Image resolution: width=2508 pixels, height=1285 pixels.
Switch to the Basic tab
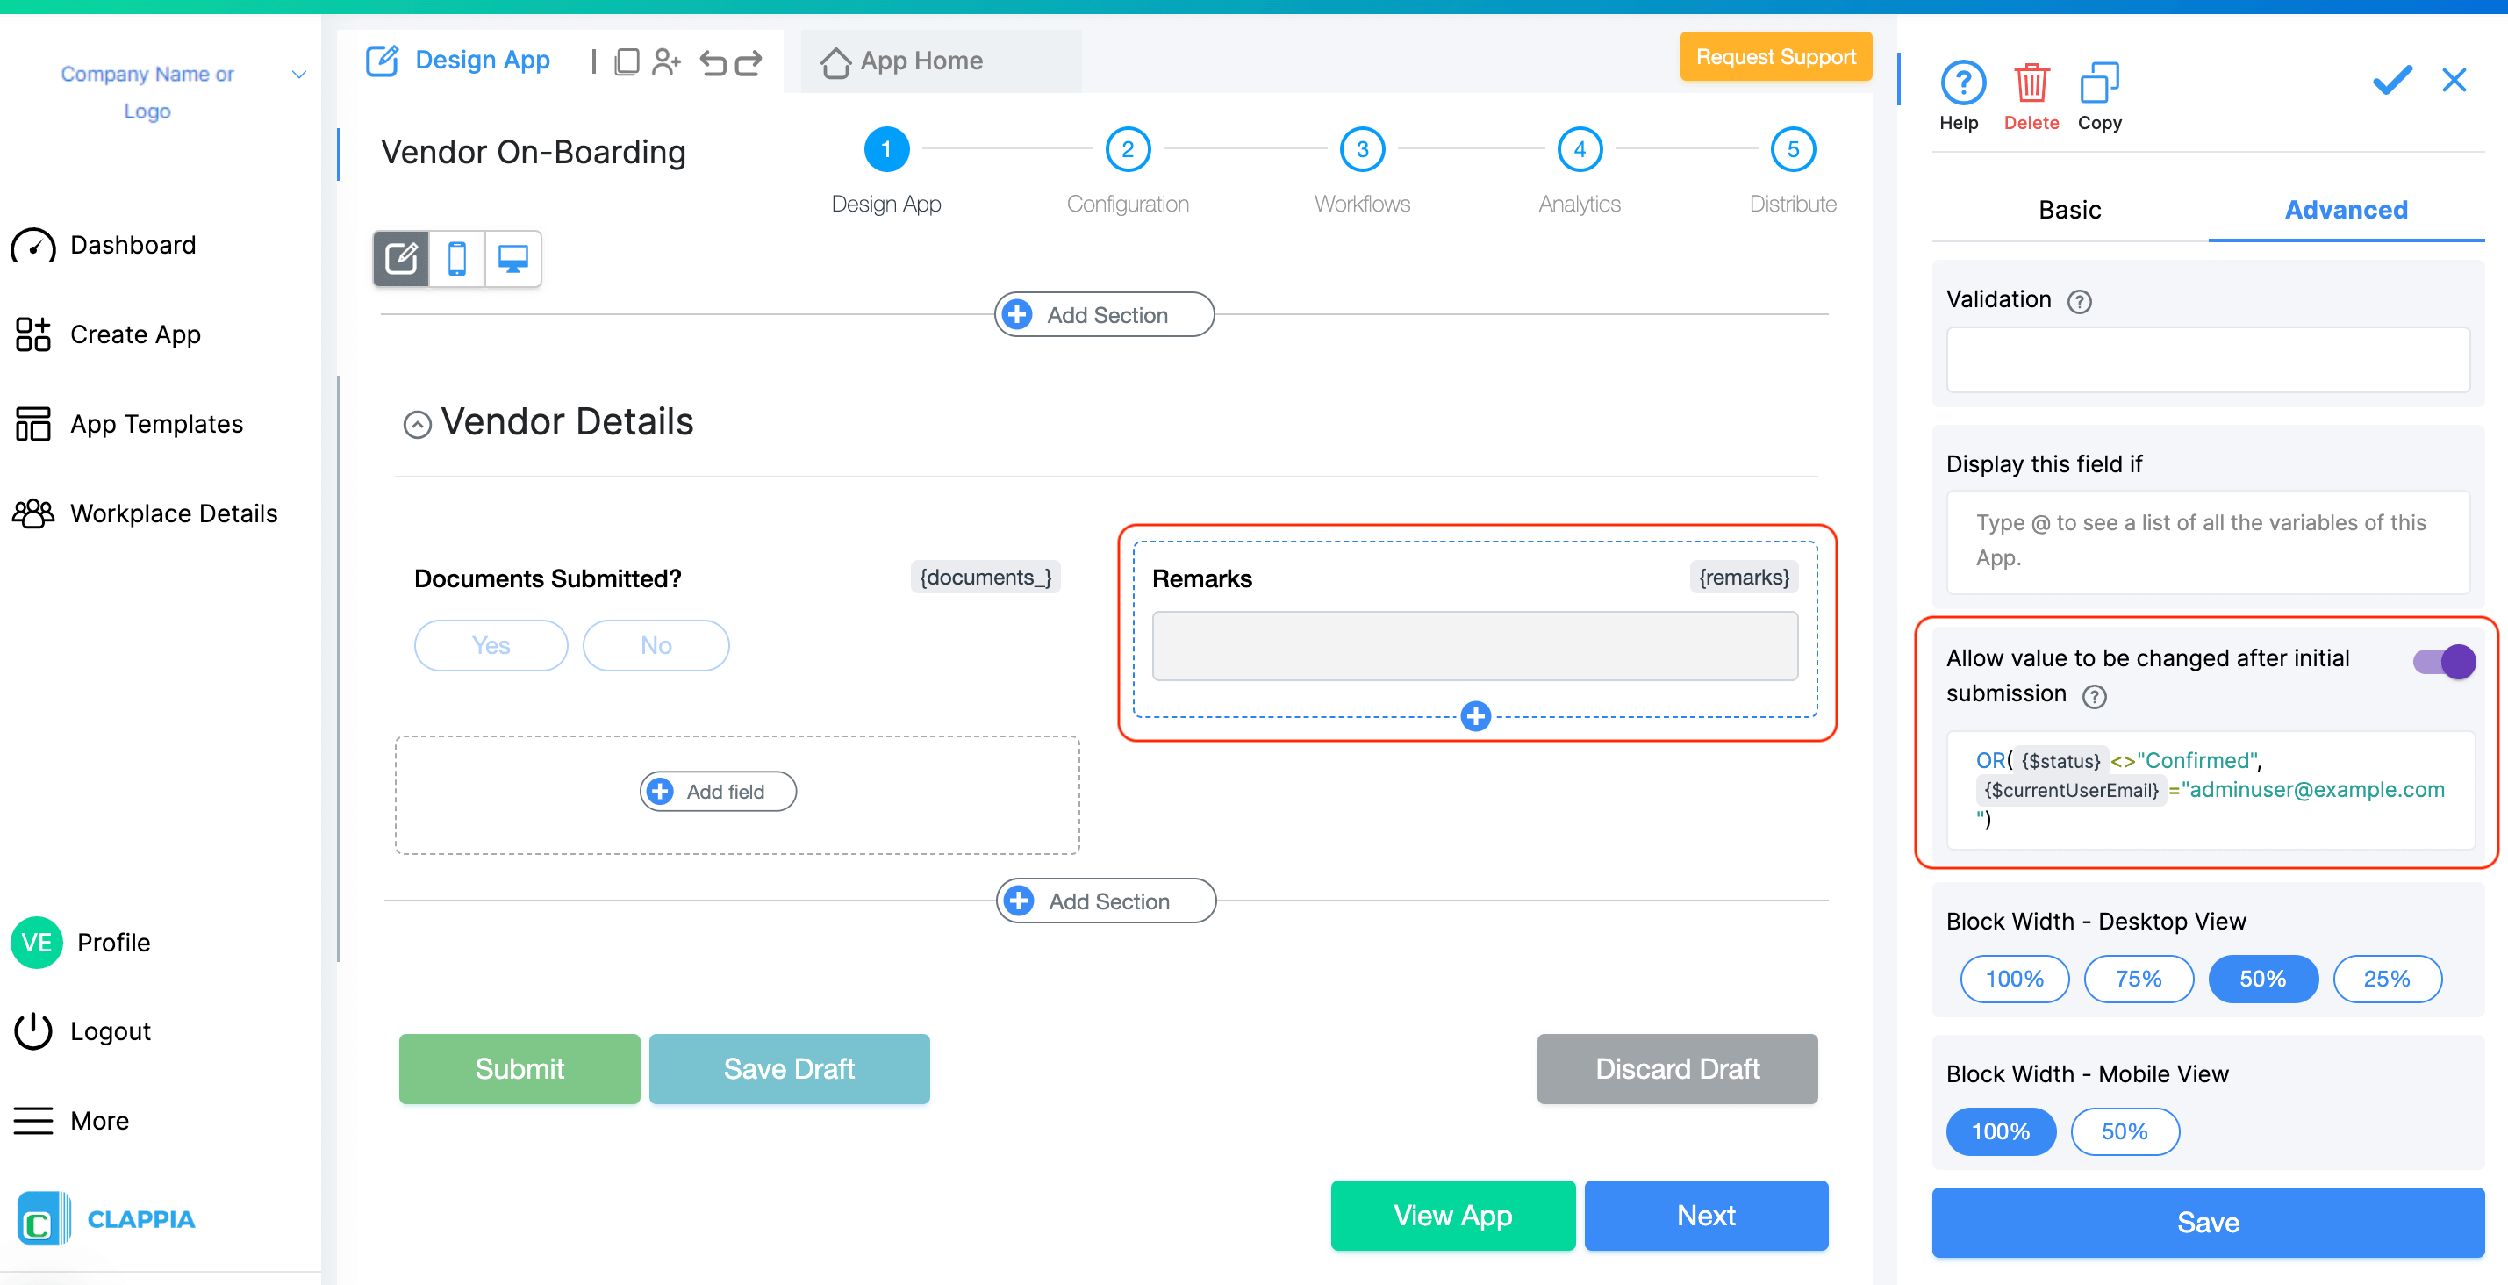(2069, 209)
